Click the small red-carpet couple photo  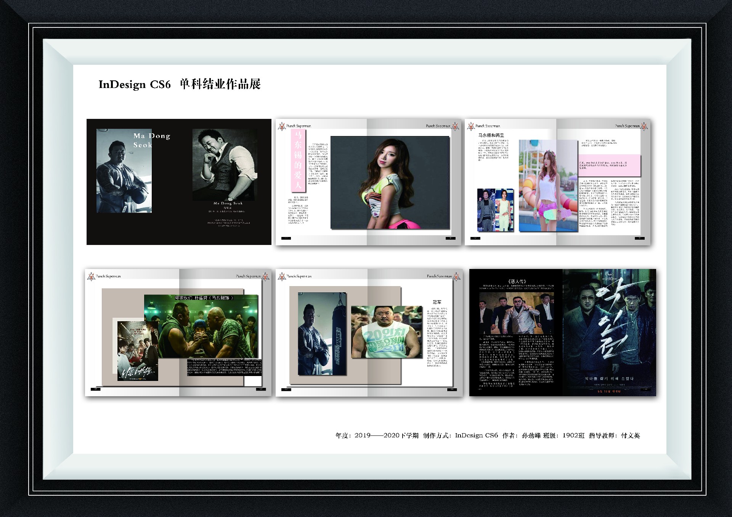(495, 210)
